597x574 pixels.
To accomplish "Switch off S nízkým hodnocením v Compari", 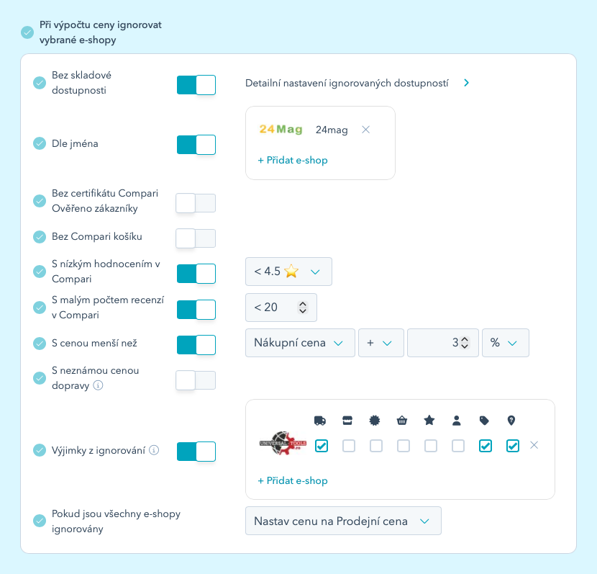I will pos(196,273).
